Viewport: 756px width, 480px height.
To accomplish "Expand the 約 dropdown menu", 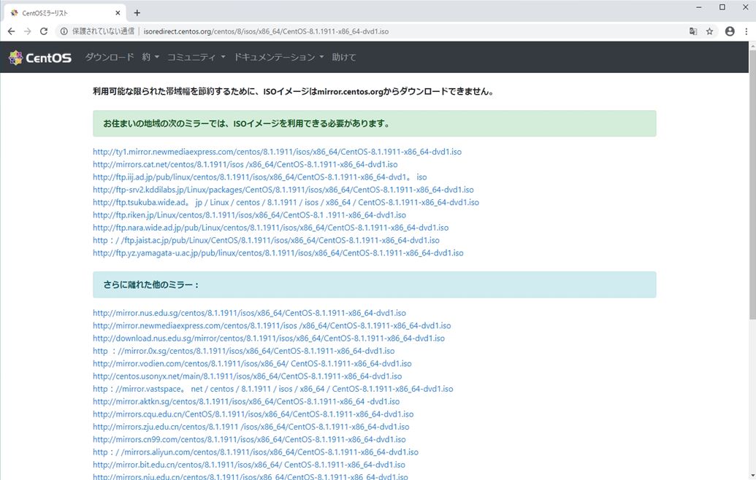I will pos(150,58).
